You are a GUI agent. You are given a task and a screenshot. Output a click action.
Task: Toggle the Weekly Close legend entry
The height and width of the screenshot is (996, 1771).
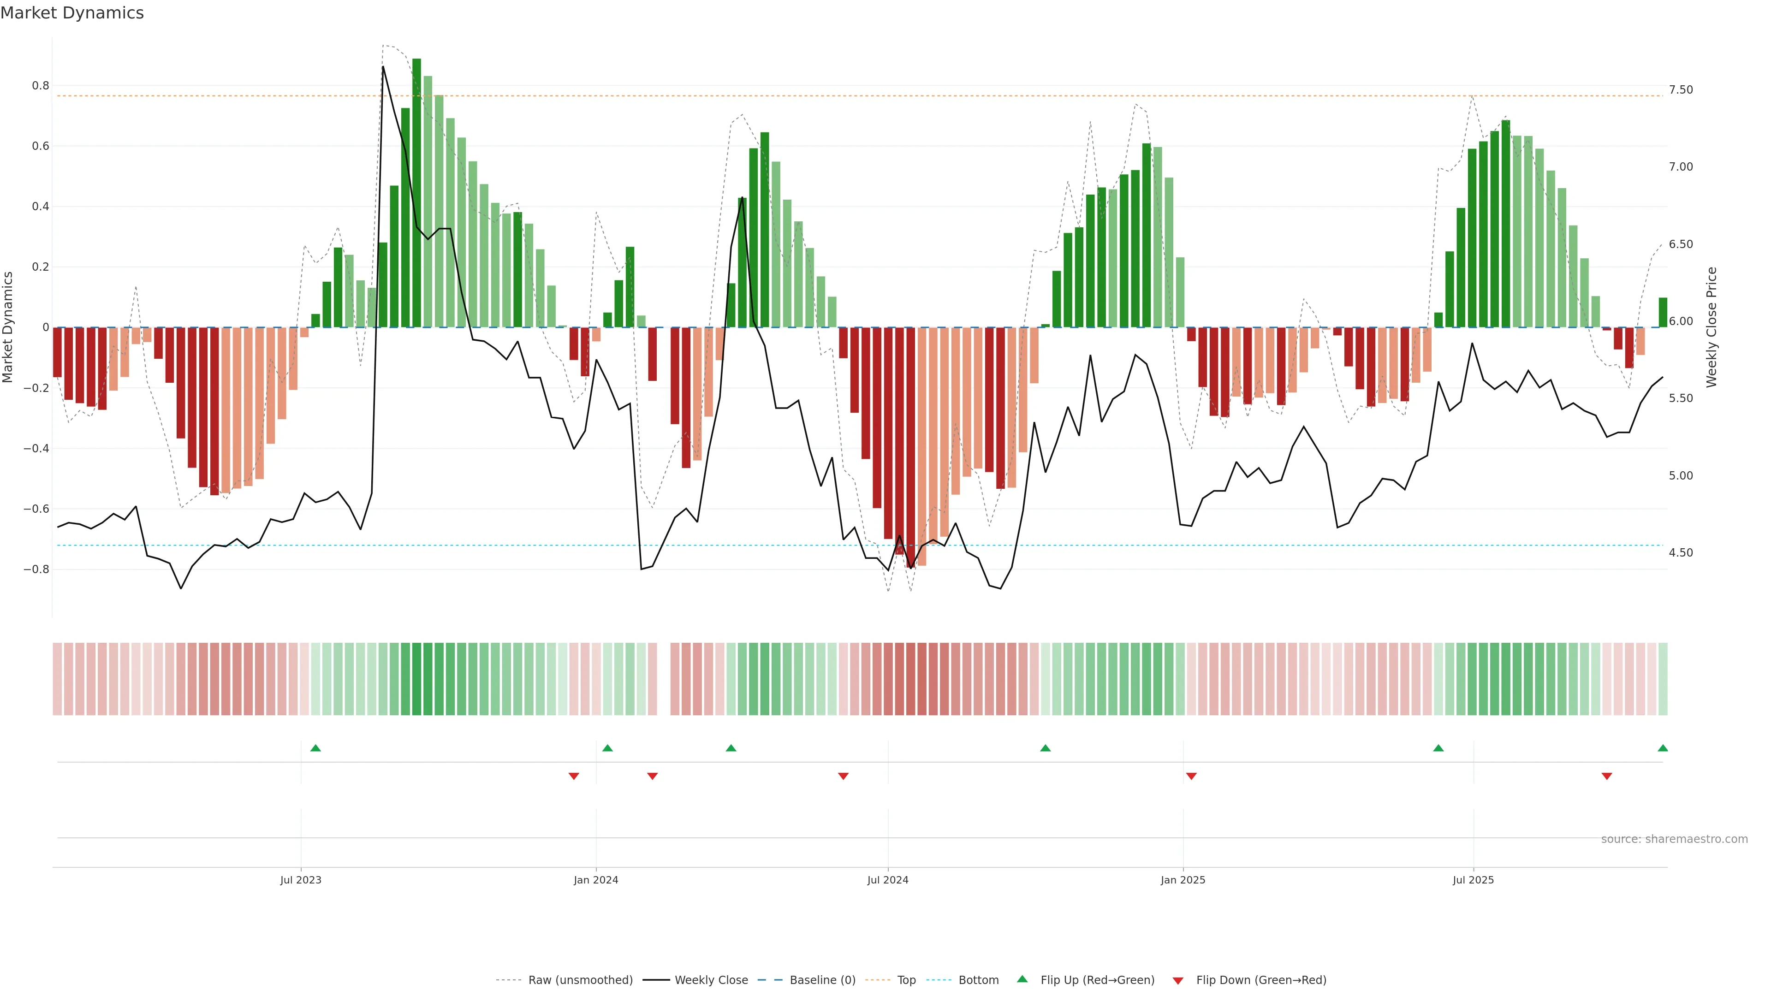click(x=711, y=980)
